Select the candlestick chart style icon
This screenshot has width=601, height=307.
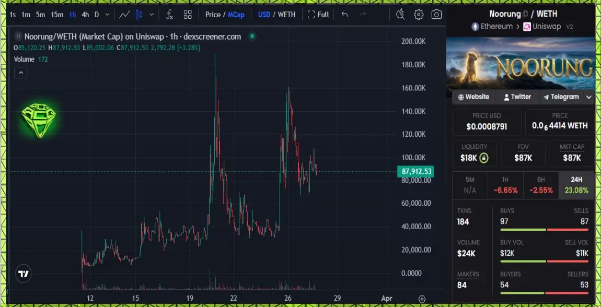[x=139, y=15]
